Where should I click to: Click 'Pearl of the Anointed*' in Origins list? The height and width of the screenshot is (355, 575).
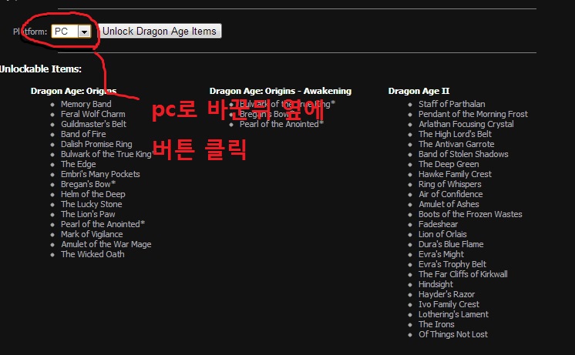(103, 224)
